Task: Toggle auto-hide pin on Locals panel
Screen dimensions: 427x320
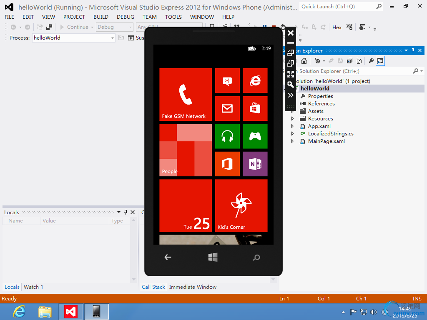Action: click(126, 212)
